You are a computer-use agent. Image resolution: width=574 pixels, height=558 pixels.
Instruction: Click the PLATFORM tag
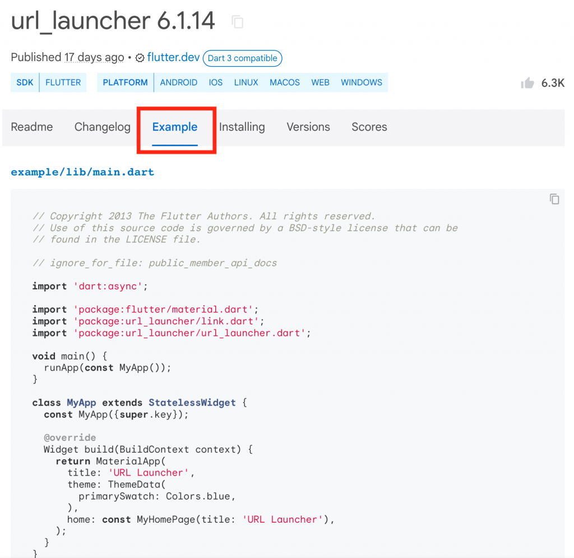(x=125, y=82)
